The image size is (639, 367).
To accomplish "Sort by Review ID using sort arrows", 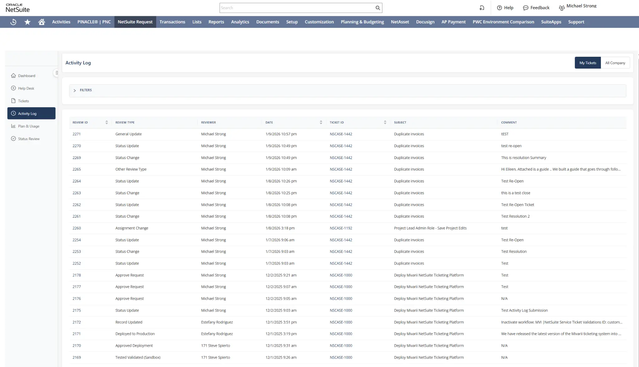I will 107,122.
